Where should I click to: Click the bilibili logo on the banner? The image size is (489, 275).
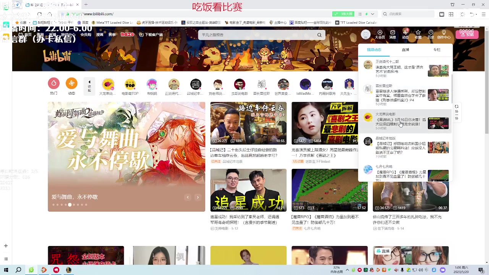pyautogui.click(x=57, y=56)
